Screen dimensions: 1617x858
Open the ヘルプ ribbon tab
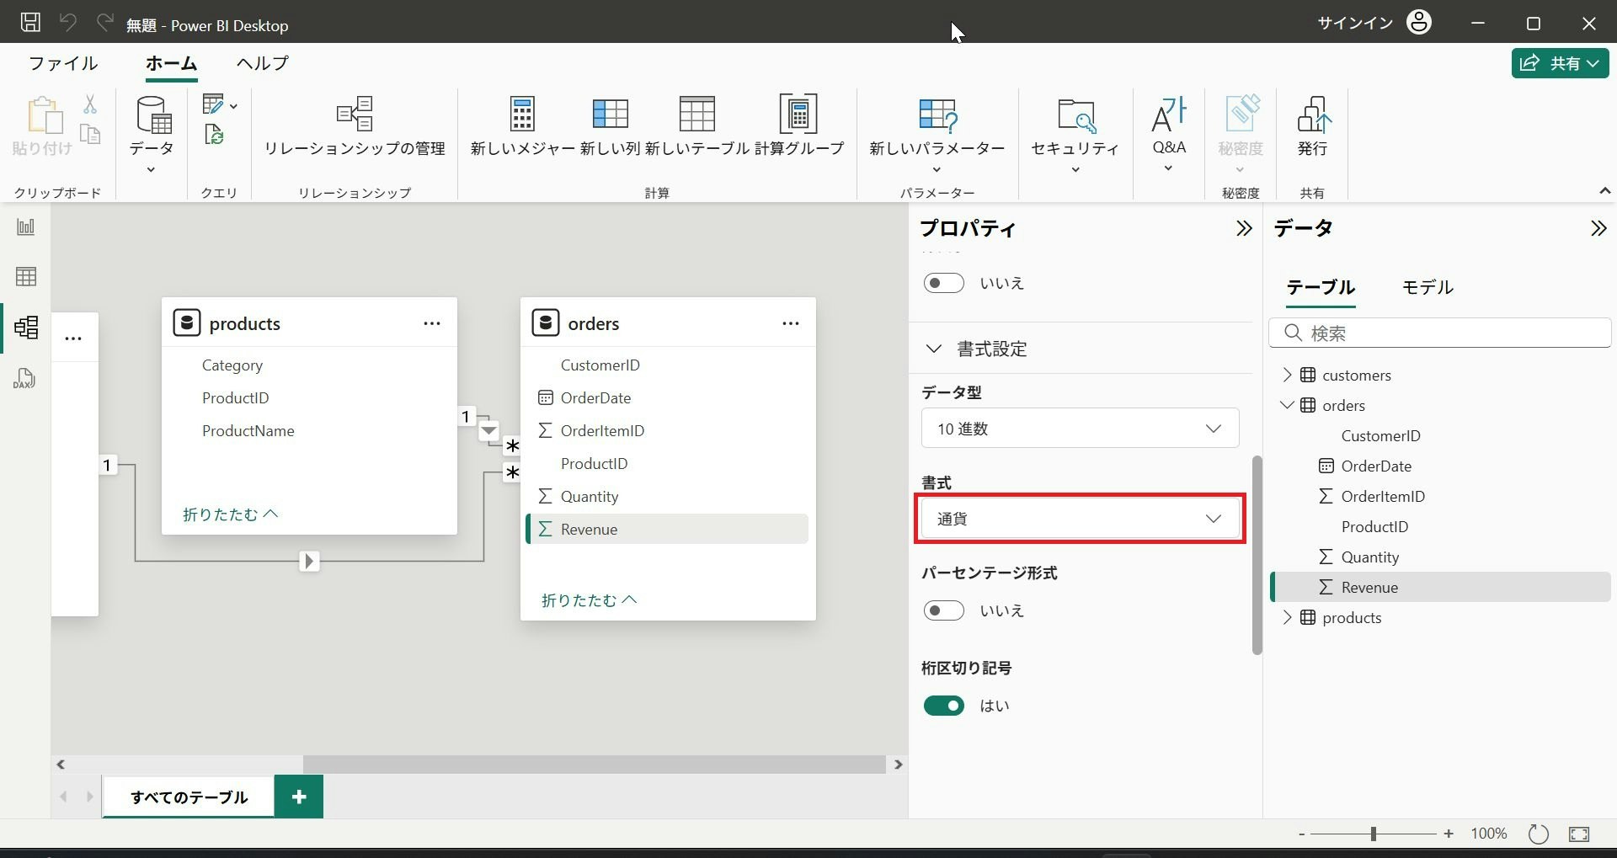(263, 63)
